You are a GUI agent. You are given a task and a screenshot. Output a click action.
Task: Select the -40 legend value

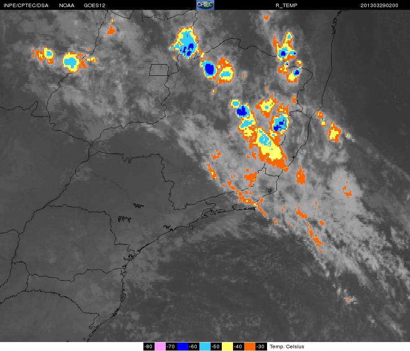[238, 347]
